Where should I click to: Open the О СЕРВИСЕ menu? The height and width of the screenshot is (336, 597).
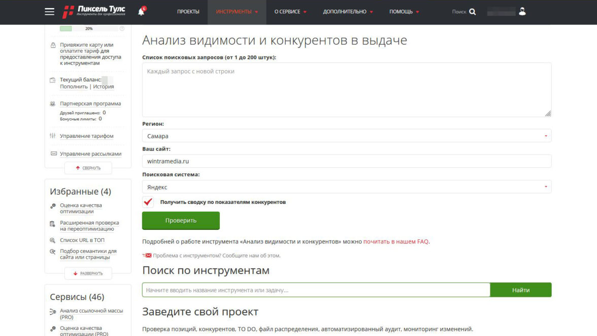point(290,12)
